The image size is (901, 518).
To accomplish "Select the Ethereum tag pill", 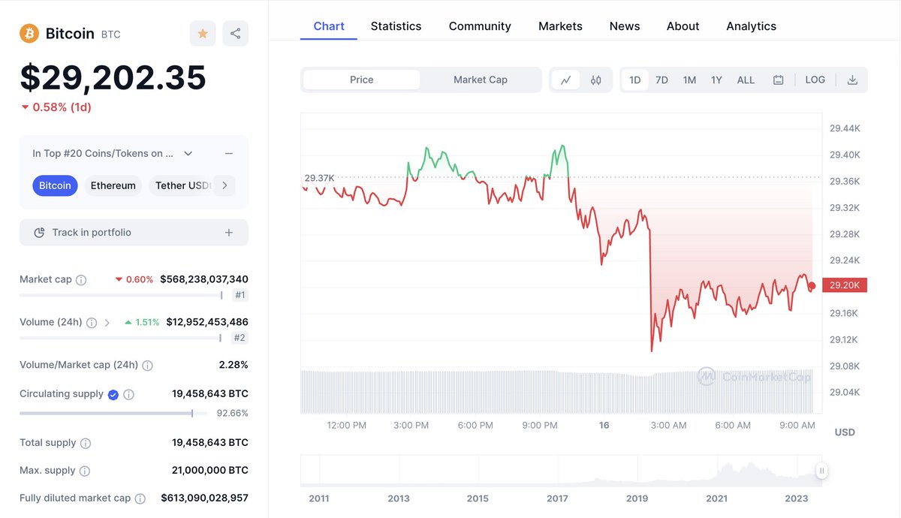I will (113, 185).
